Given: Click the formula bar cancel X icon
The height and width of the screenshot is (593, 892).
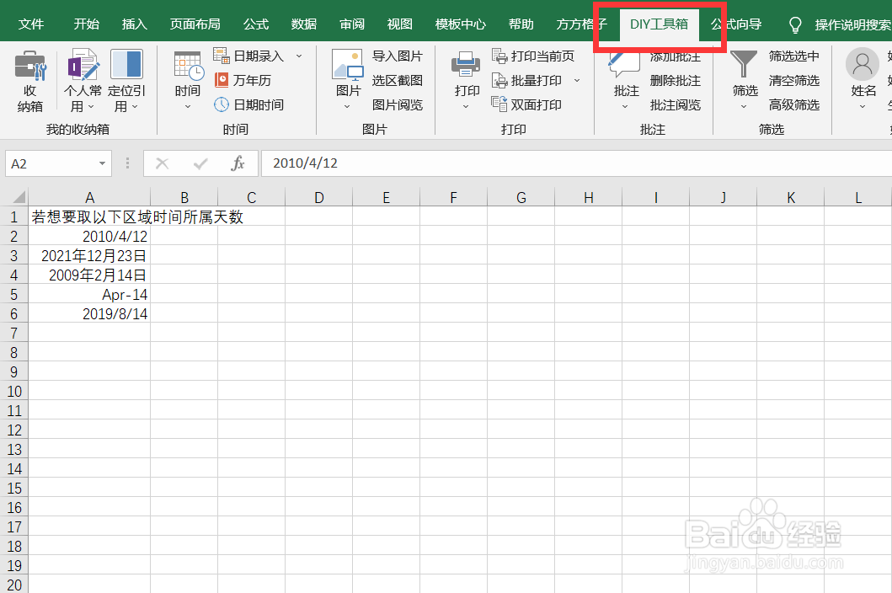Looking at the screenshot, I should (x=162, y=164).
